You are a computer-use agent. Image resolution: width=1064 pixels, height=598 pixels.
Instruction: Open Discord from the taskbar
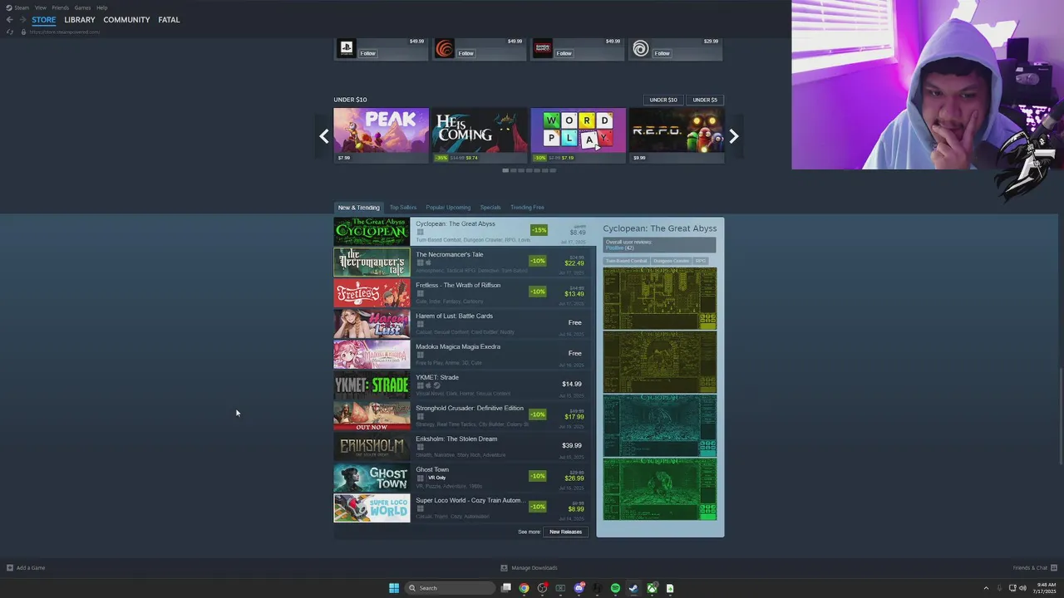[x=579, y=588]
